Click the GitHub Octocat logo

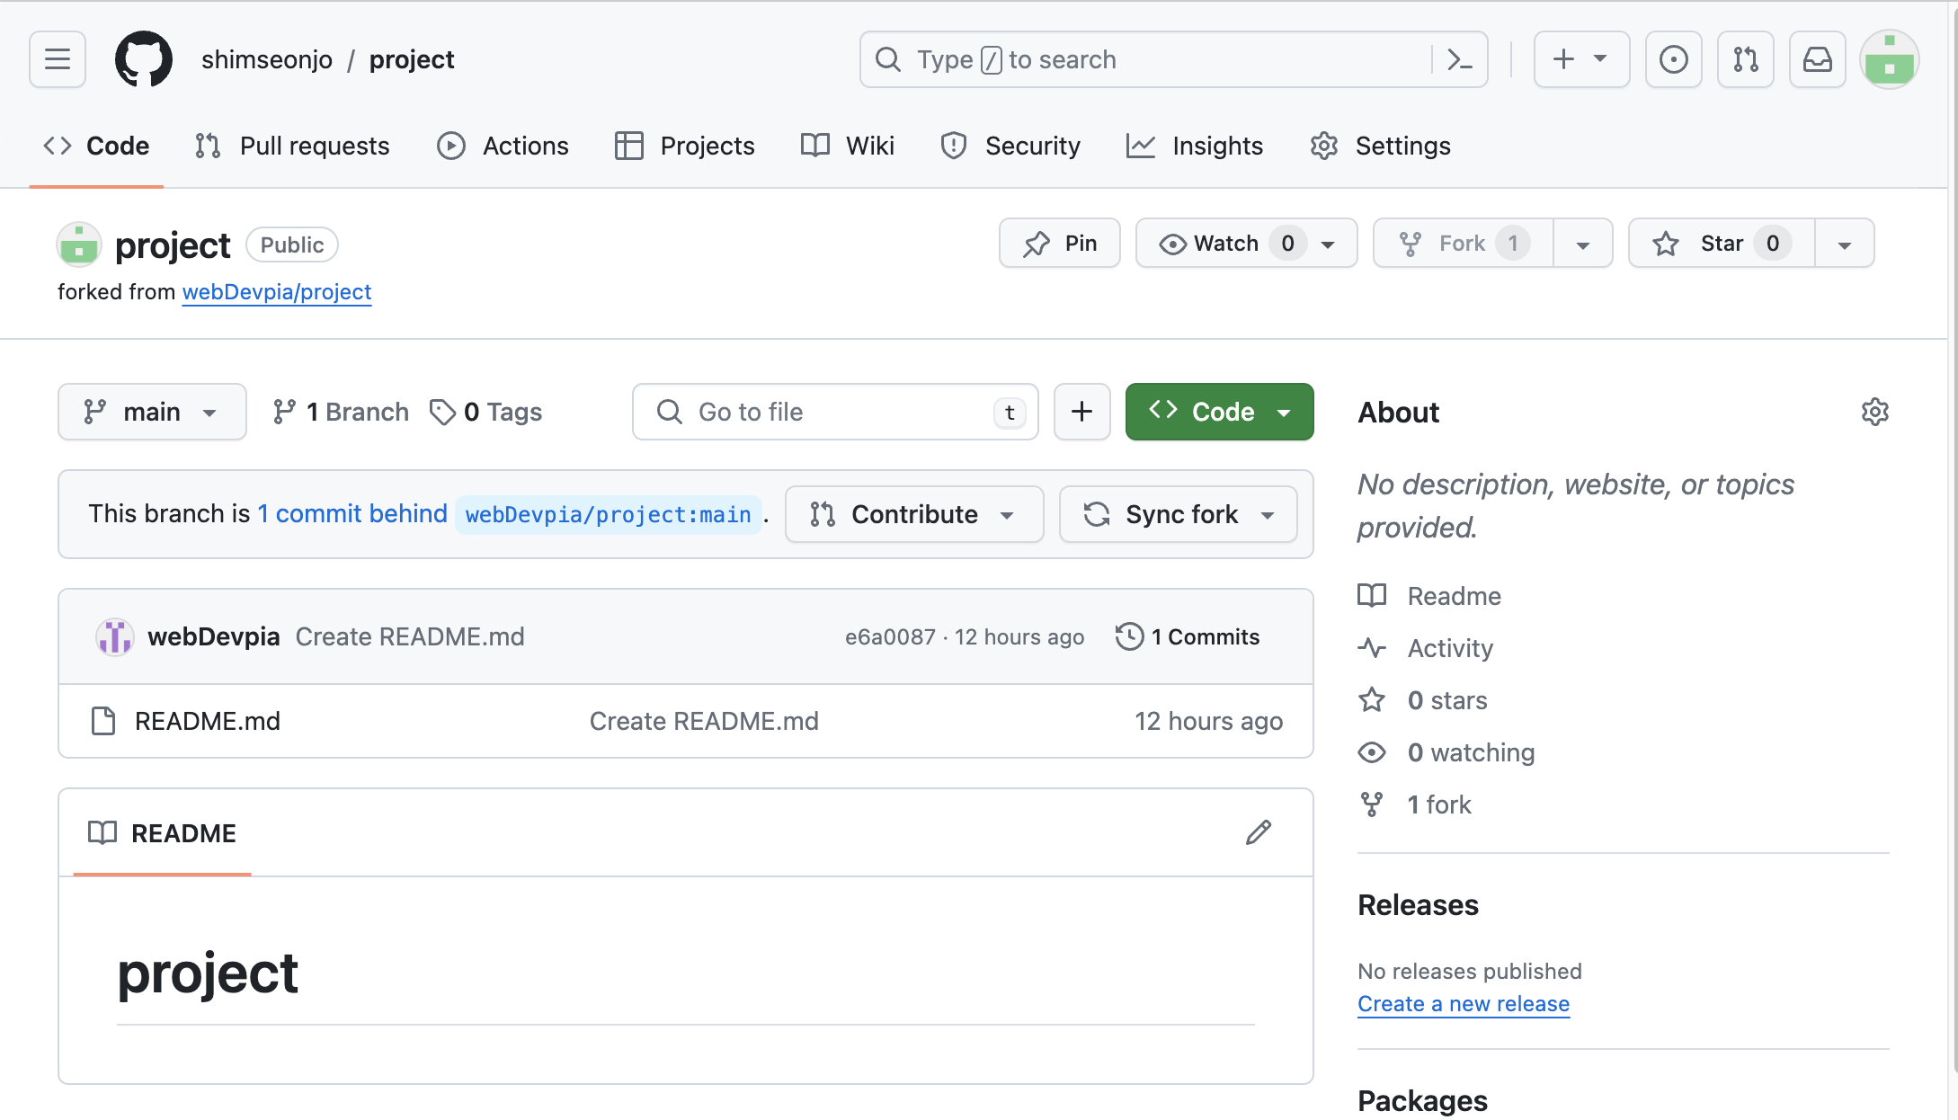tap(144, 59)
